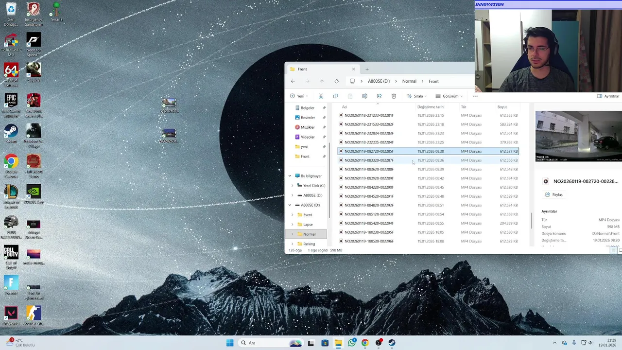Toggle the Ayrıntılar details pane button

coord(608,96)
